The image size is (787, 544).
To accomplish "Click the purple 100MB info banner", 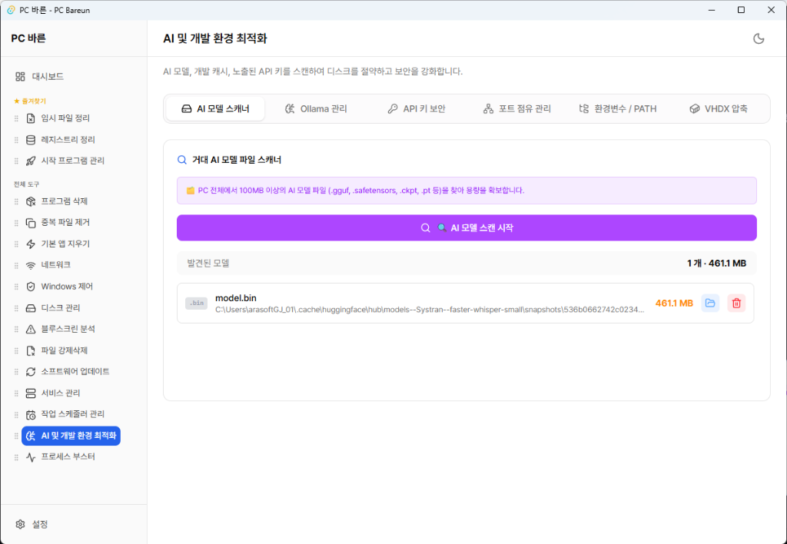I will (467, 191).
